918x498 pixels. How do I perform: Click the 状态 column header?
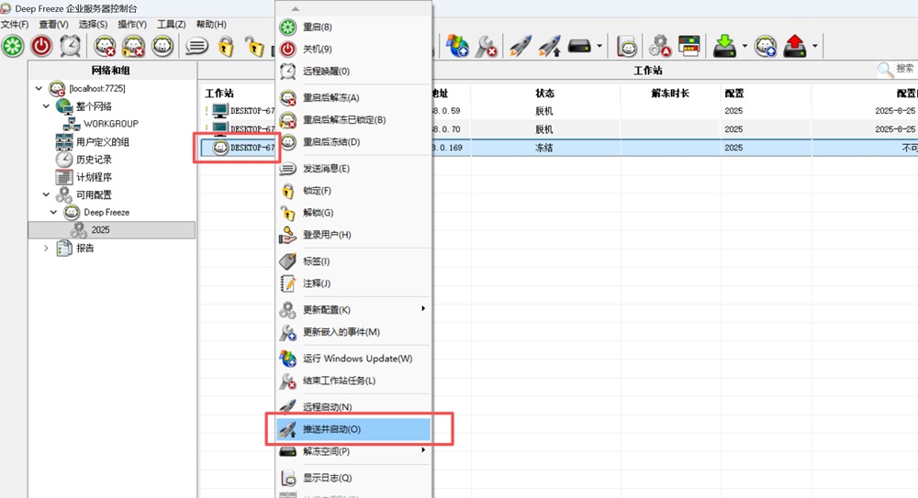coord(544,94)
